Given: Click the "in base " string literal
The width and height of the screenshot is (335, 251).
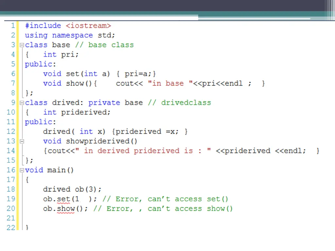Looking at the screenshot, I should [170, 84].
